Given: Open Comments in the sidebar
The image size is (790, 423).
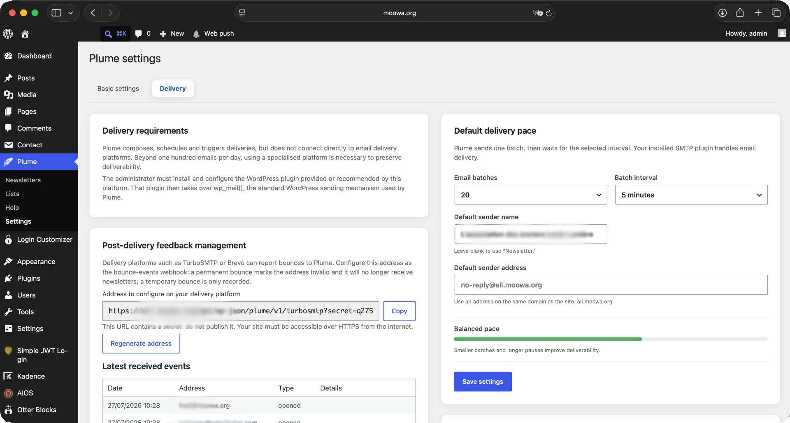Looking at the screenshot, I should click(39, 128).
